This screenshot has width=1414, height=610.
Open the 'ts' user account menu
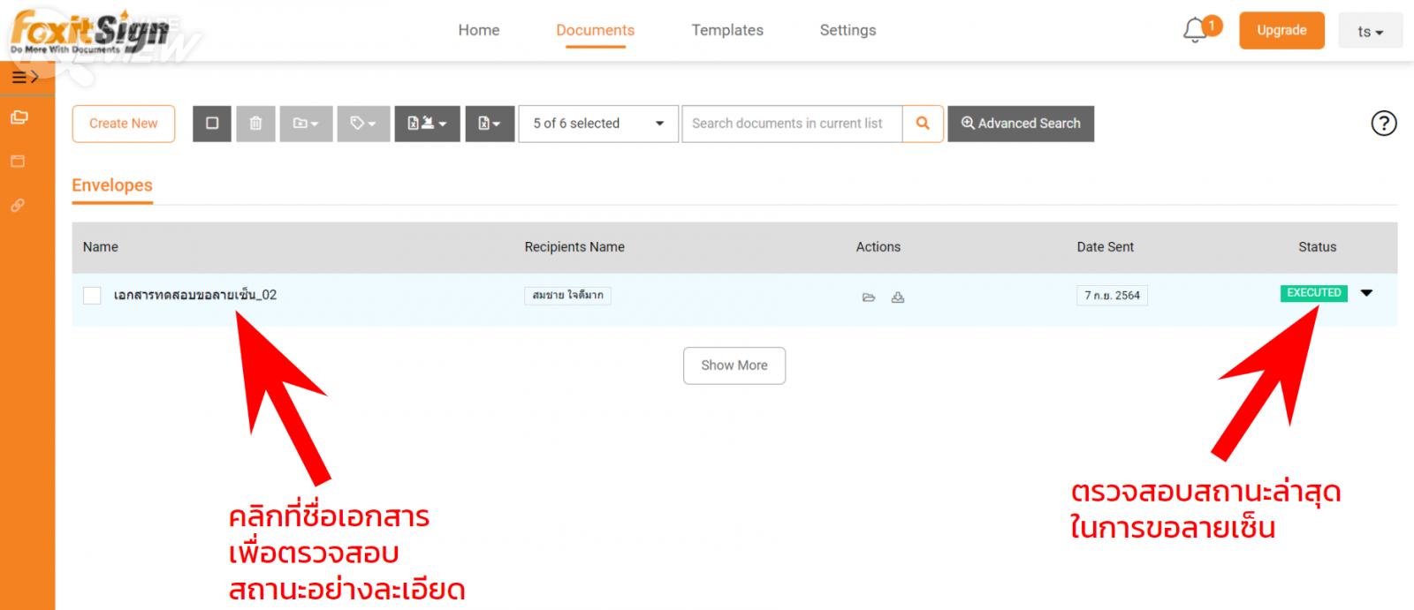(x=1370, y=32)
